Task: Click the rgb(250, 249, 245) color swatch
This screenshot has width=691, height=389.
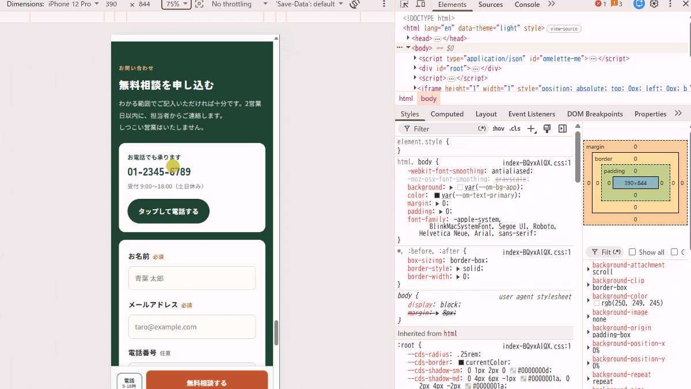Action: coord(597,303)
